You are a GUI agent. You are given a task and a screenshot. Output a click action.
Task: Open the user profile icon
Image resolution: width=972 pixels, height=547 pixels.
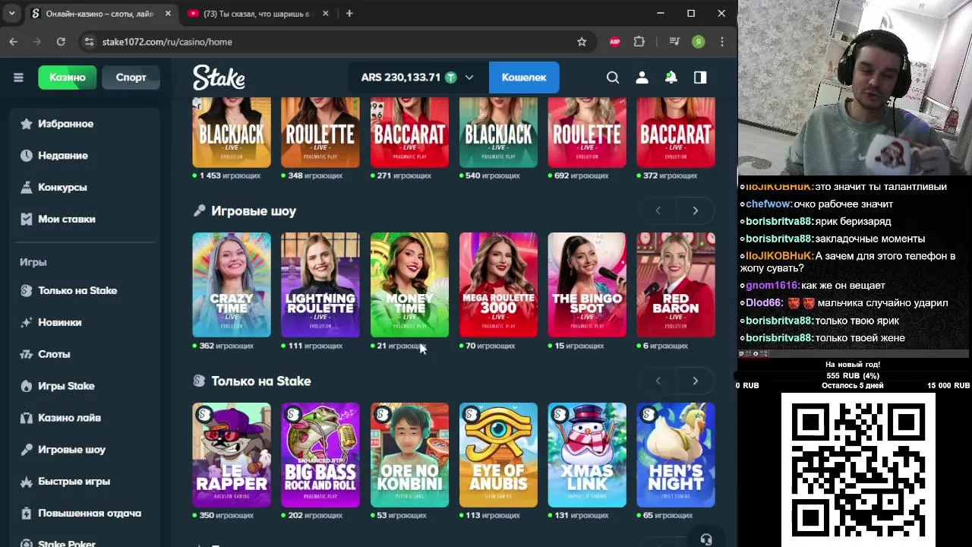coord(642,77)
